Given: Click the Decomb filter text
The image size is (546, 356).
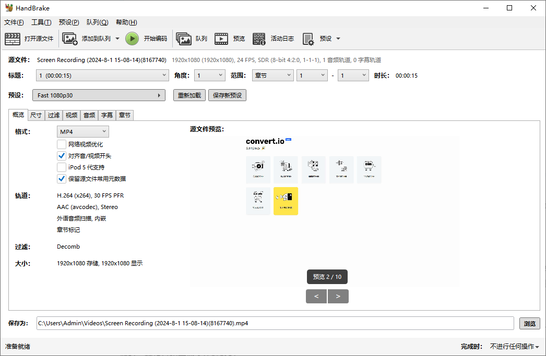Looking at the screenshot, I should [68, 247].
